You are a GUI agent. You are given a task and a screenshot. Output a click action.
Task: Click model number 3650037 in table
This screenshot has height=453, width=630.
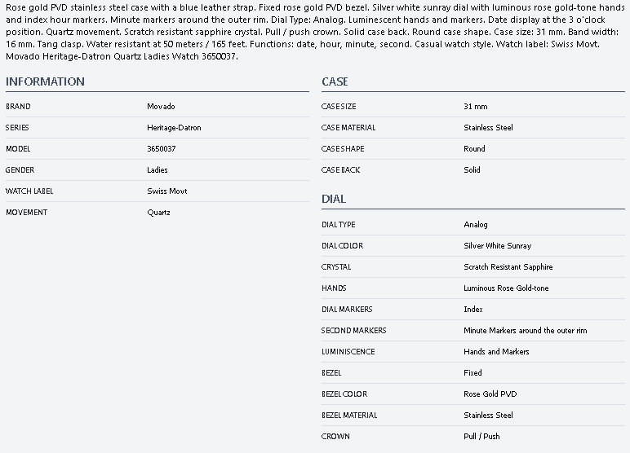tap(161, 149)
